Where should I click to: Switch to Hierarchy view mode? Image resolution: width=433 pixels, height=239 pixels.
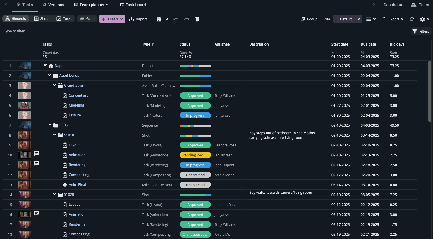click(16, 19)
